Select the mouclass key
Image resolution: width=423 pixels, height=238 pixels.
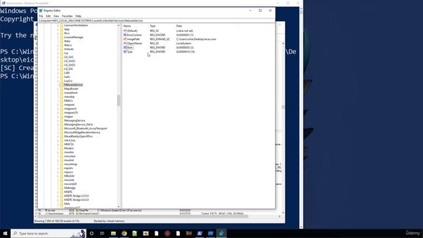(x=69, y=156)
